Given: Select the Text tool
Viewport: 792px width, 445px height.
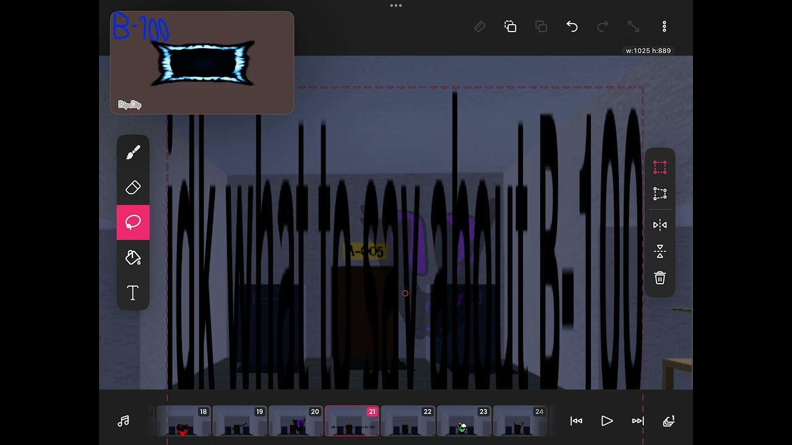Looking at the screenshot, I should coord(133,293).
